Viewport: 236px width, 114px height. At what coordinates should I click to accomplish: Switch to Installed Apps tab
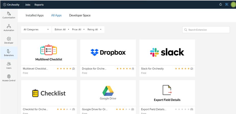[35, 15]
